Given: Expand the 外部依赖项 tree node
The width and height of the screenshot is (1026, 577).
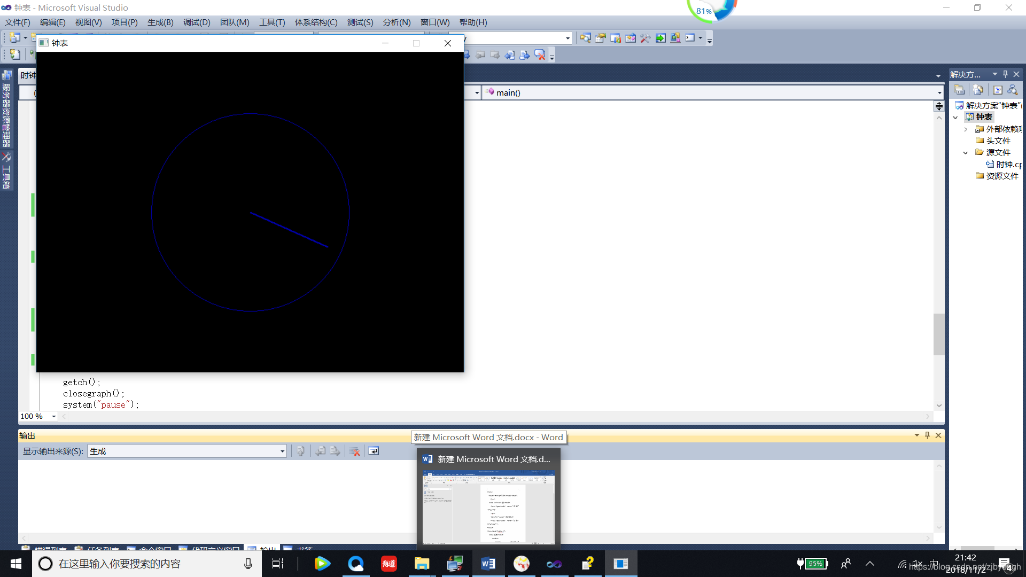Looking at the screenshot, I should click(966, 129).
